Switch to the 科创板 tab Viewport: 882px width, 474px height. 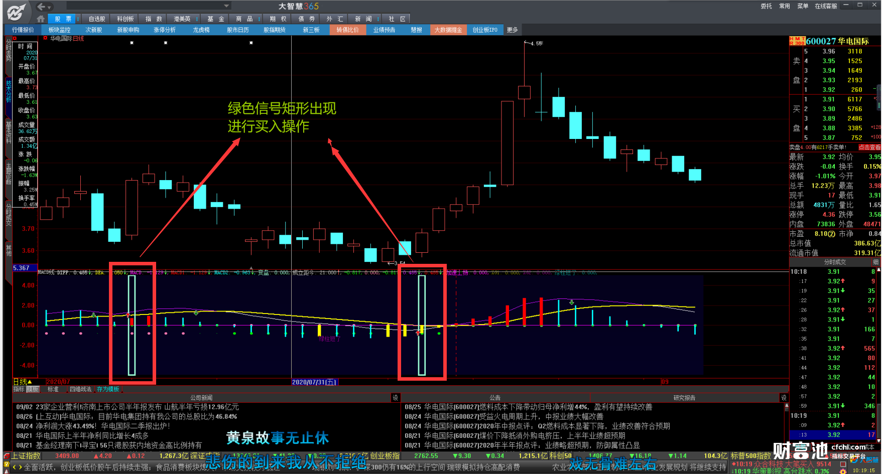(x=125, y=19)
